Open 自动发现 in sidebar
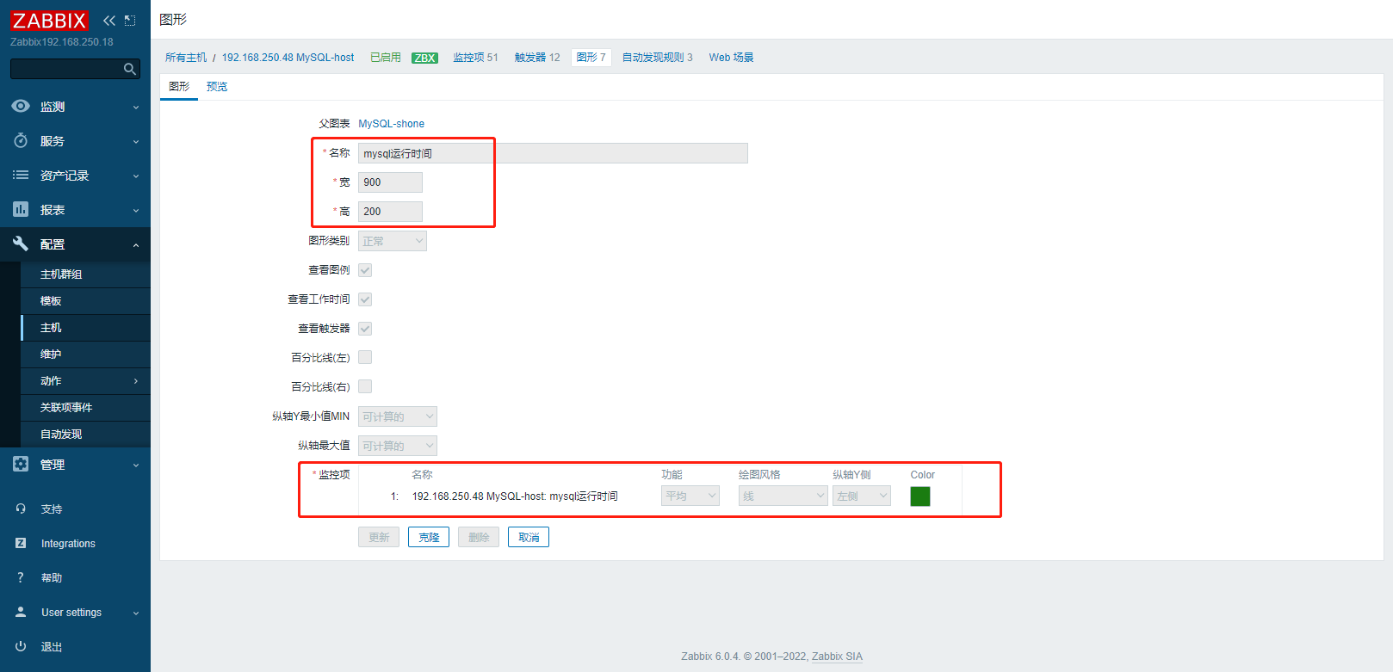The width and height of the screenshot is (1393, 672). click(x=85, y=435)
